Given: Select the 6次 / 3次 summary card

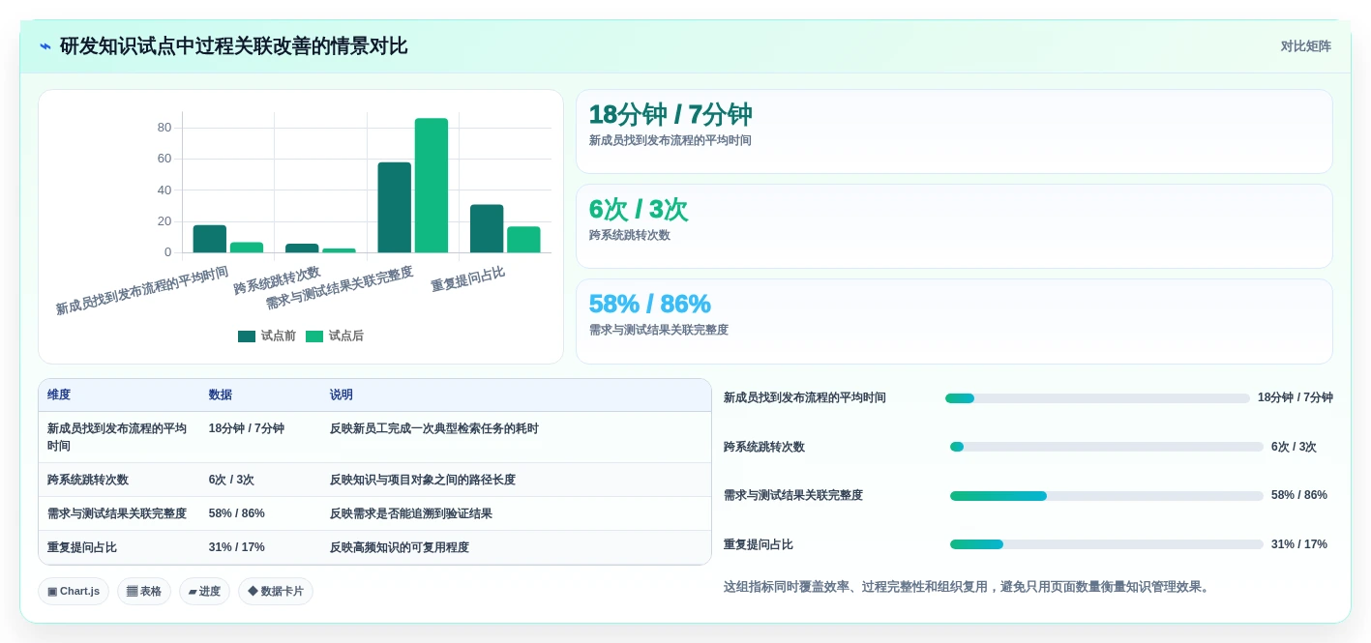Looking at the screenshot, I should (x=954, y=226).
